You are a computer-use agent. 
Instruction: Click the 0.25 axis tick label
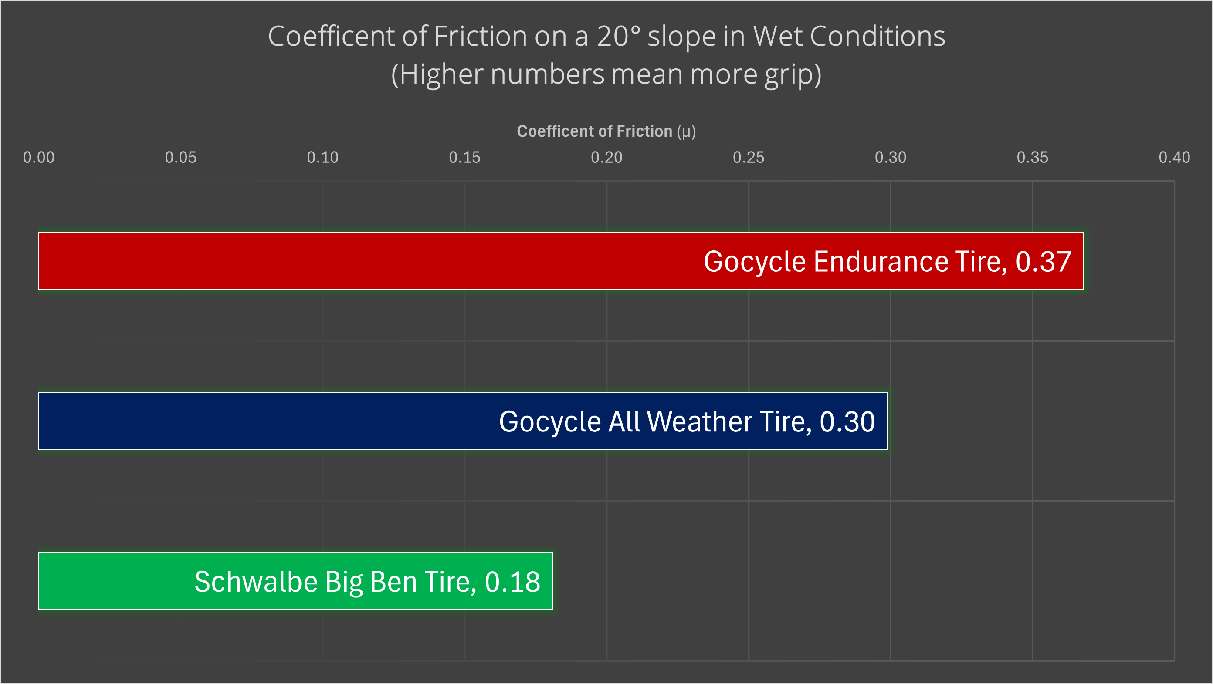(748, 157)
